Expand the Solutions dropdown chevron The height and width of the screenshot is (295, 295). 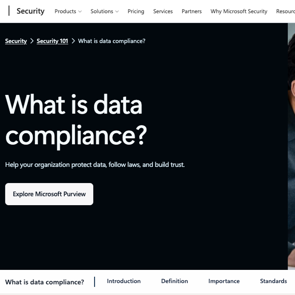117,11
